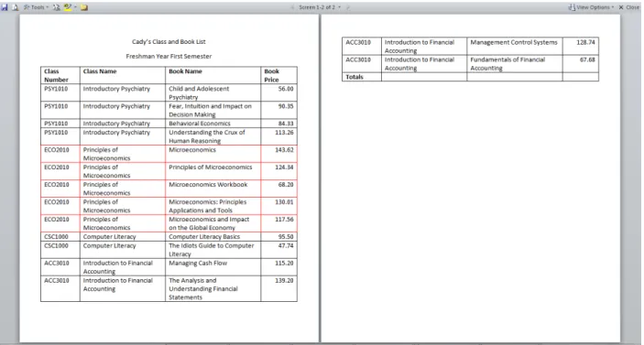Click The Idiots Guide to Computer Literacy

[x=213, y=250]
